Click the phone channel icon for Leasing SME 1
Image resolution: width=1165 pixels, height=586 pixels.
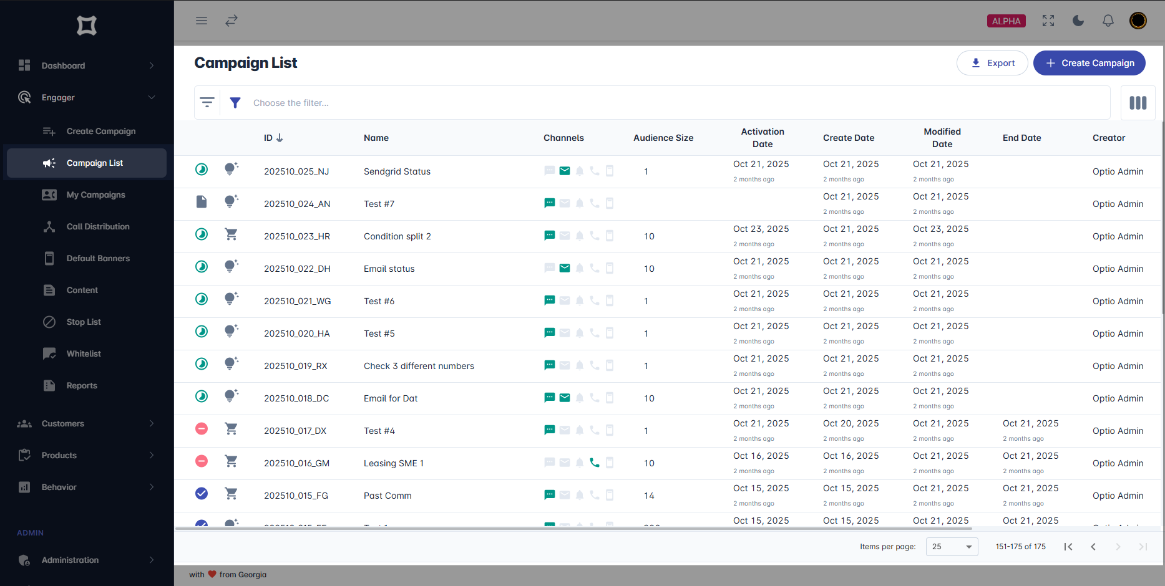pyautogui.click(x=595, y=463)
